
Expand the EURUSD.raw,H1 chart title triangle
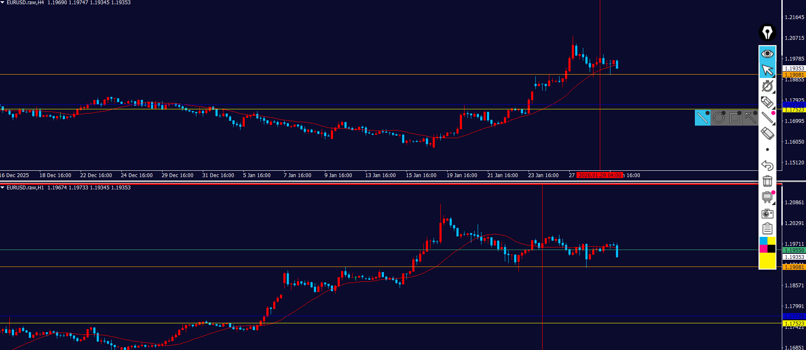pos(3,187)
